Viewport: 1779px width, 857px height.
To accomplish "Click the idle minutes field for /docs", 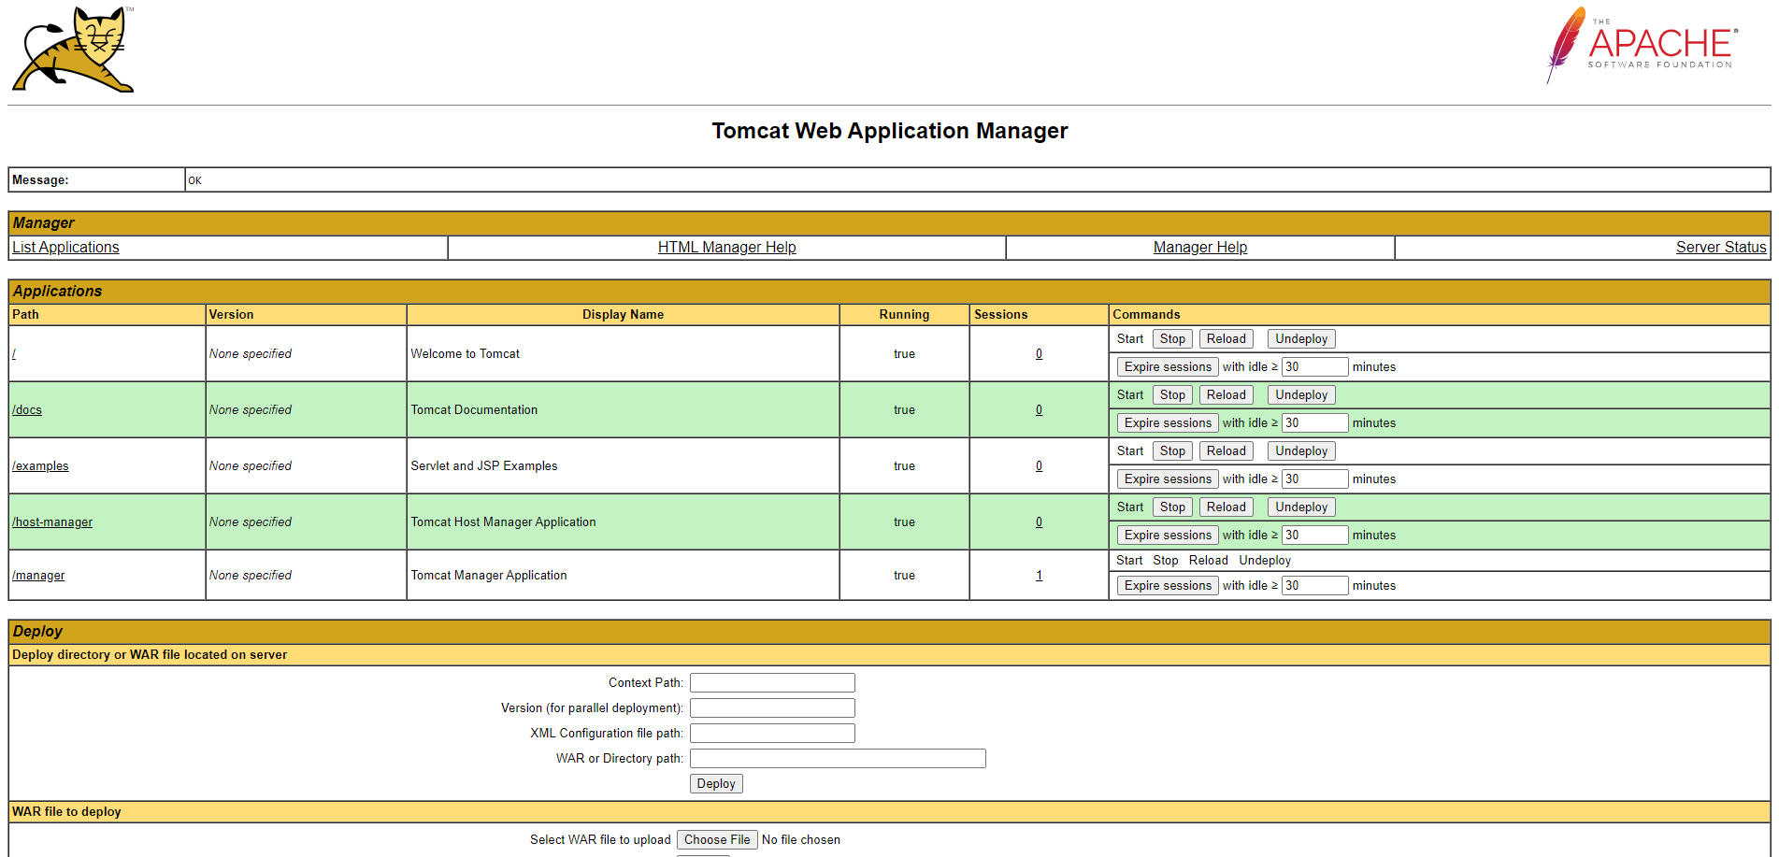I will point(1314,423).
